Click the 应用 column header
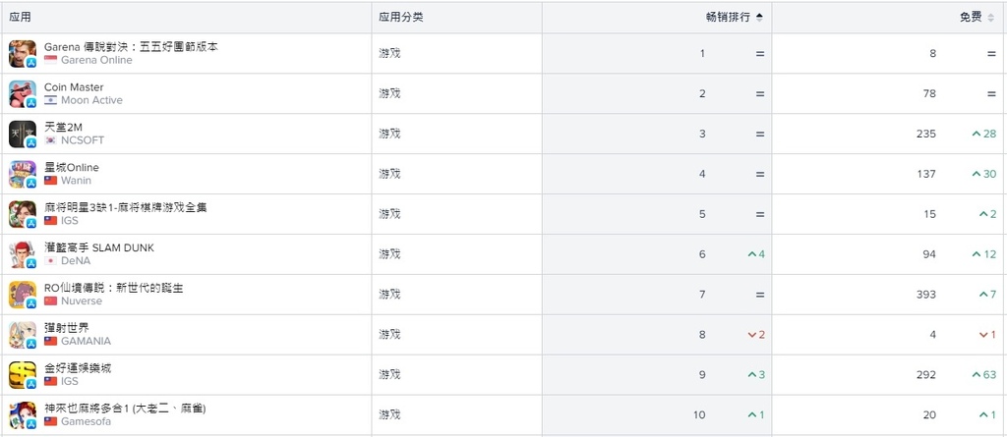Screen dimensions: 1007x437 pos(20,18)
